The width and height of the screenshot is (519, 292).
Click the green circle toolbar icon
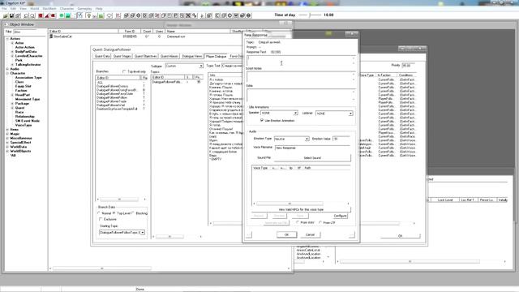pos(62,15)
